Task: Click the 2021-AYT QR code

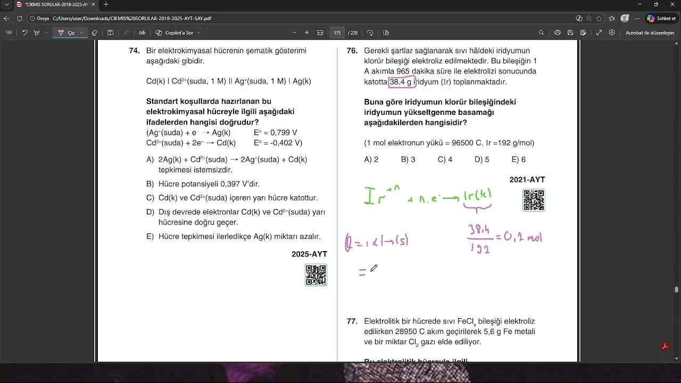Action: (x=534, y=200)
